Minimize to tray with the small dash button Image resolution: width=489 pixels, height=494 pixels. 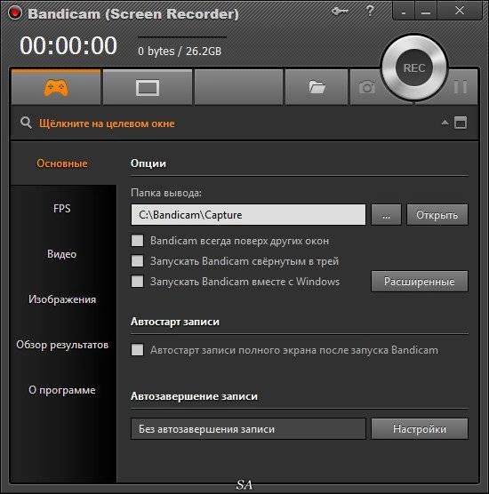404,11
